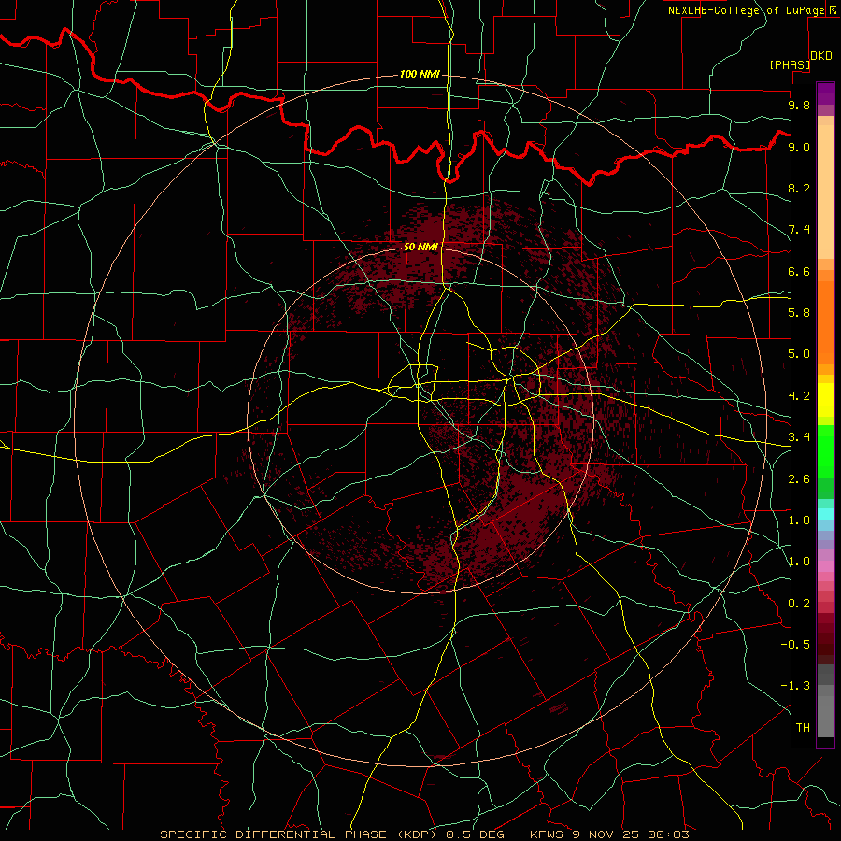Click the 9.0 value on color scale
Viewport: 841px width, 841px height.
click(x=799, y=147)
